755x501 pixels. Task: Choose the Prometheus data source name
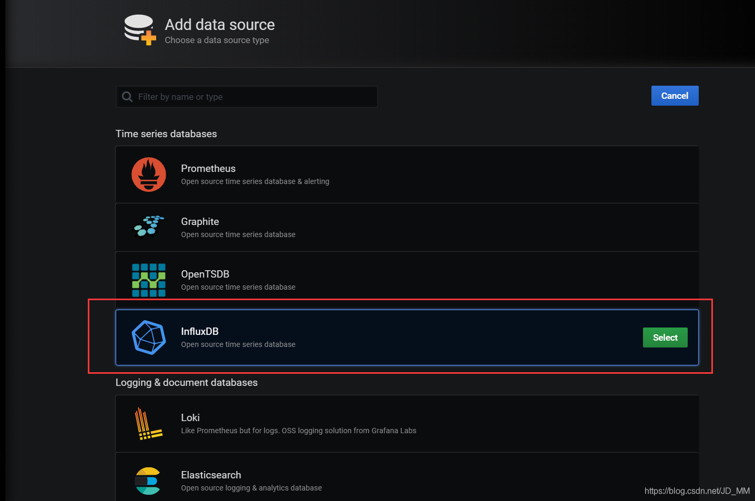pos(208,168)
